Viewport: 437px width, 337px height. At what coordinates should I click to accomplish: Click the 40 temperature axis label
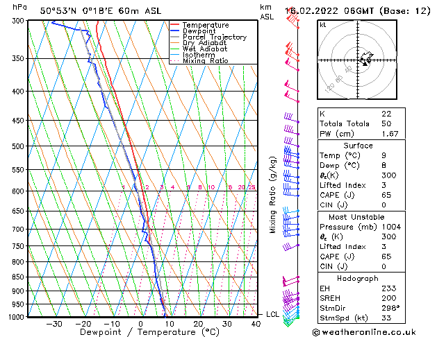256,324
